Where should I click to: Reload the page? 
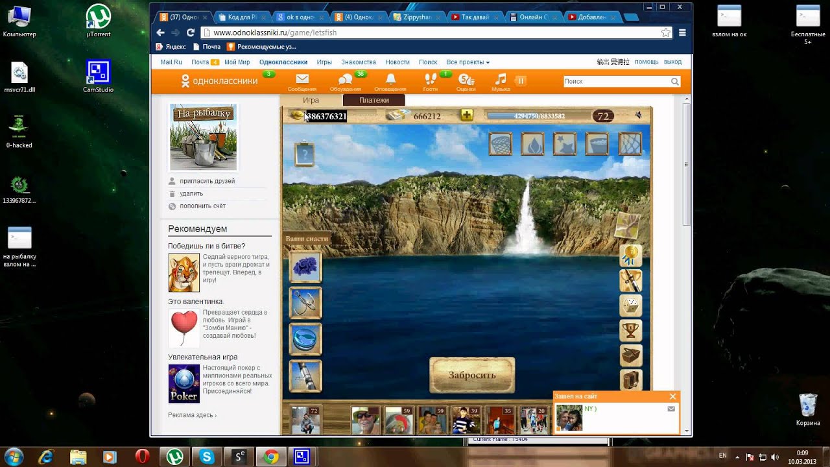[x=191, y=32]
